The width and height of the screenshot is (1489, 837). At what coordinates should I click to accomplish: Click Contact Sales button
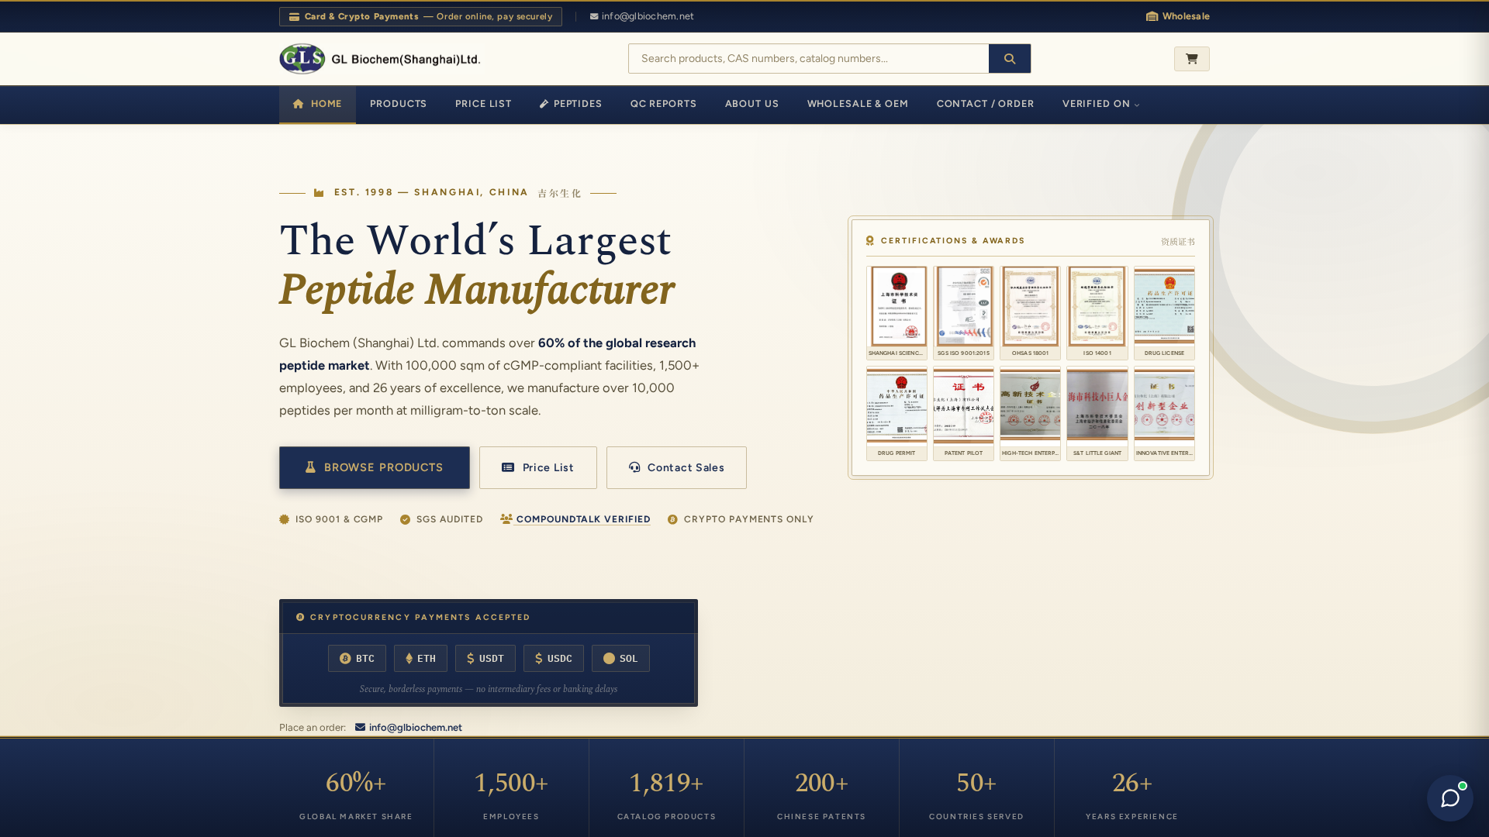[x=676, y=467]
